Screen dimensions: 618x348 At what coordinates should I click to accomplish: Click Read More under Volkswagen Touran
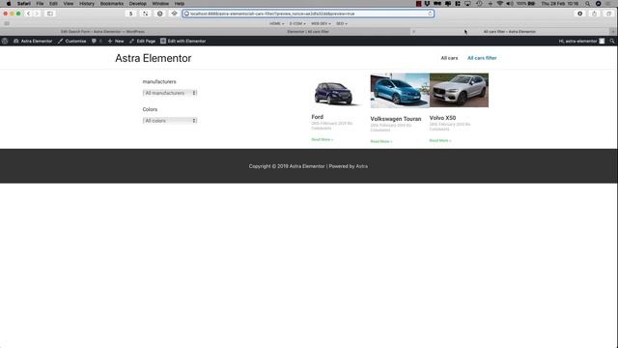click(381, 141)
